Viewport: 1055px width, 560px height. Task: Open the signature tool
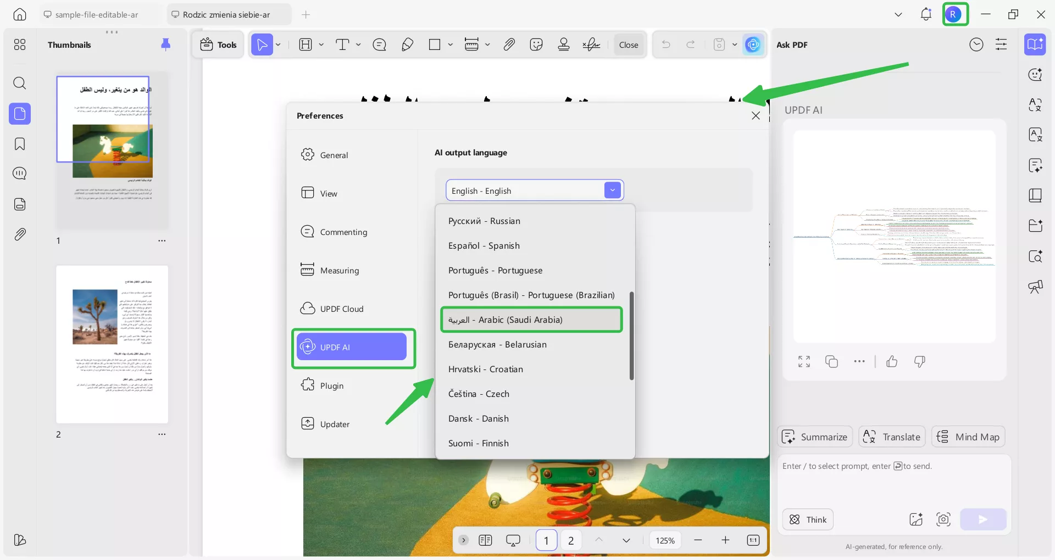591,44
